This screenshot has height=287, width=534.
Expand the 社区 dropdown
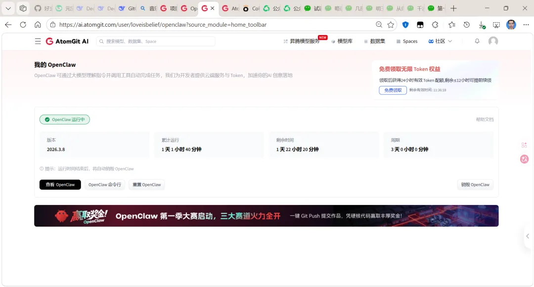pos(440,41)
